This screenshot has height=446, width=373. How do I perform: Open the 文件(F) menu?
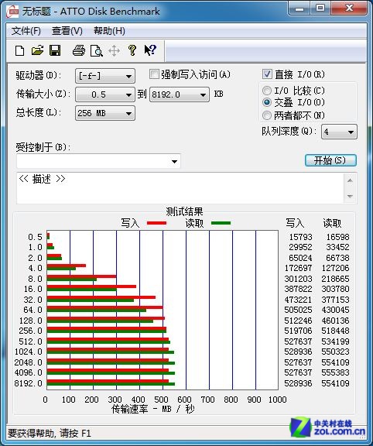(26, 31)
